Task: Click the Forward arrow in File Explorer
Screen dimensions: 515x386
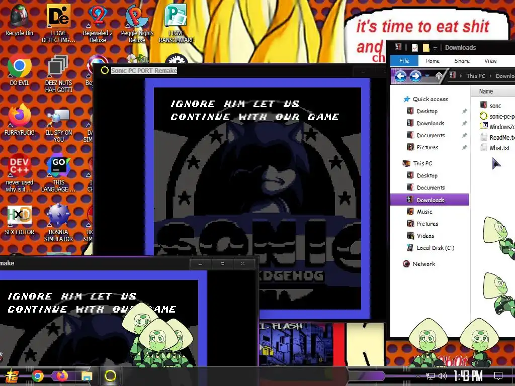Action: pyautogui.click(x=415, y=76)
